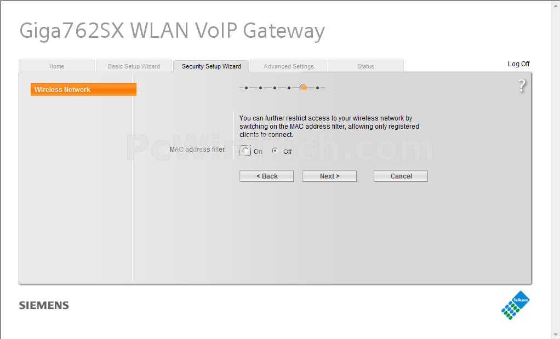Switch to Basic Setup Wizard tab
The image size is (560, 339).
pyautogui.click(x=134, y=66)
